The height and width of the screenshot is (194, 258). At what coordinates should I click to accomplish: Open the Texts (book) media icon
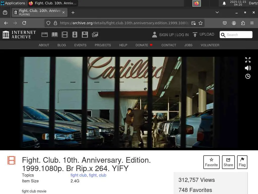tap(55, 35)
